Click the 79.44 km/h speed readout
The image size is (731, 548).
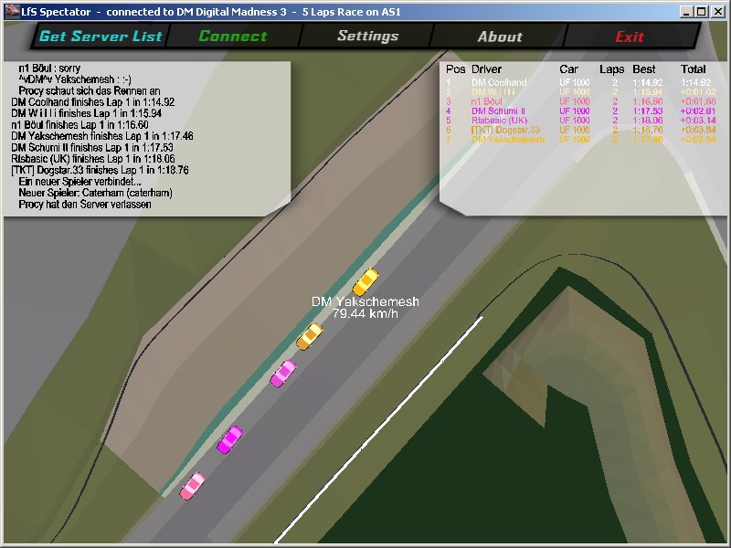coord(365,313)
